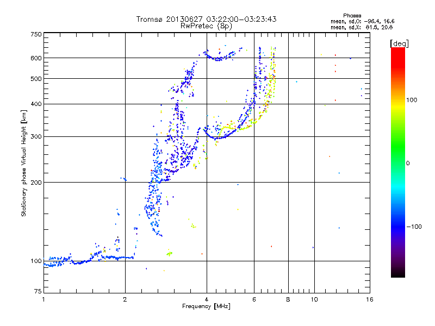Viewport: 435px width, 326px height.
Task: Click the x-axis tick label '6'
Action: (254, 299)
